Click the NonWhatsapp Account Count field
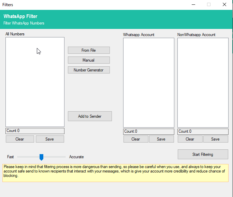 click(x=203, y=131)
